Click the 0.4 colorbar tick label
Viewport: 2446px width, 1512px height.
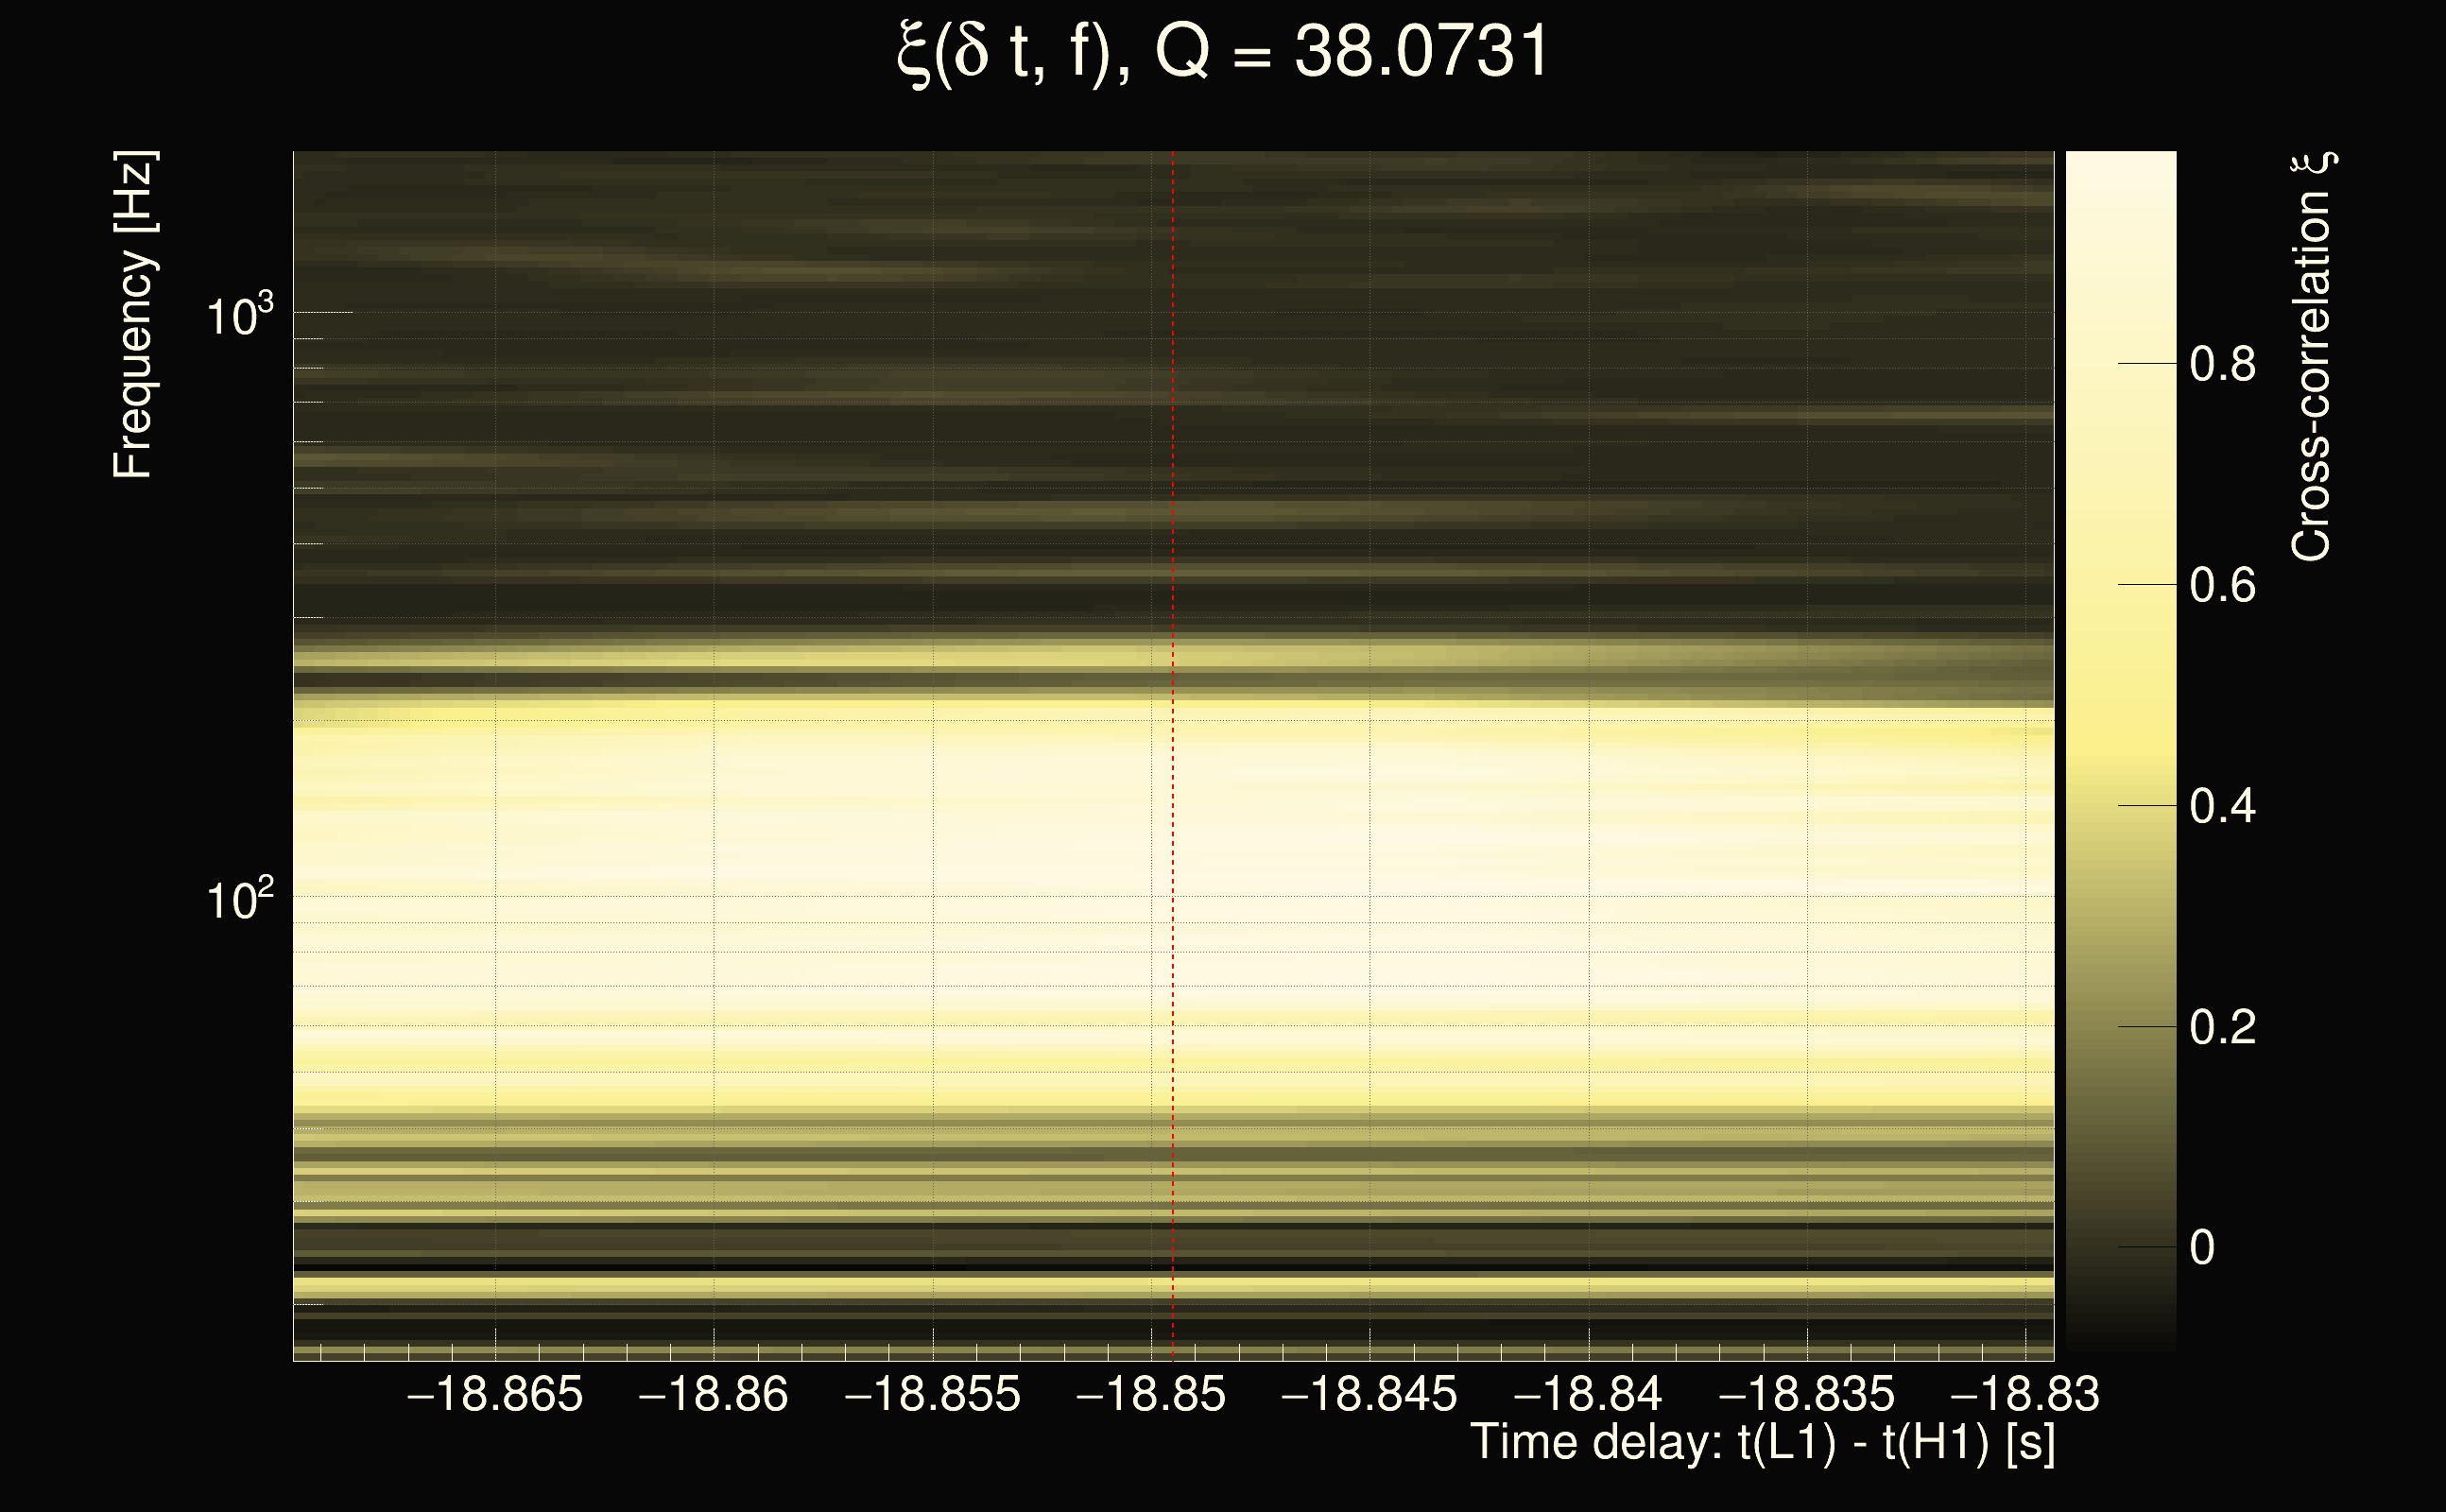(2222, 806)
